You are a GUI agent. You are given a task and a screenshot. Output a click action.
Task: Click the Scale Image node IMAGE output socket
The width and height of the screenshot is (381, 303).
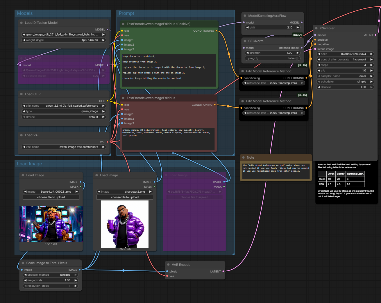point(80,270)
